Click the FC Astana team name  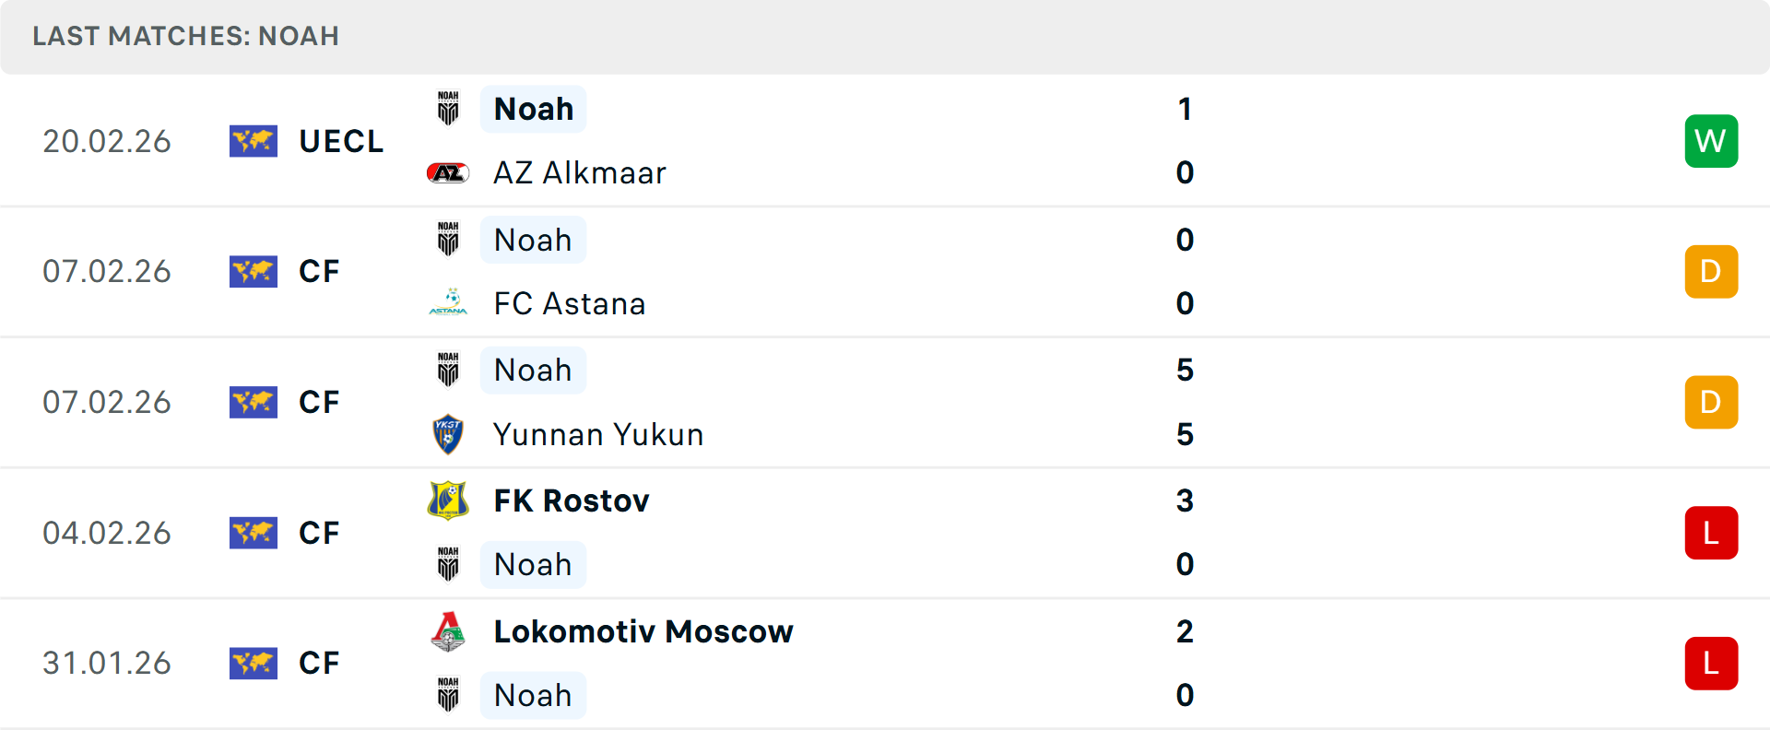tap(570, 303)
